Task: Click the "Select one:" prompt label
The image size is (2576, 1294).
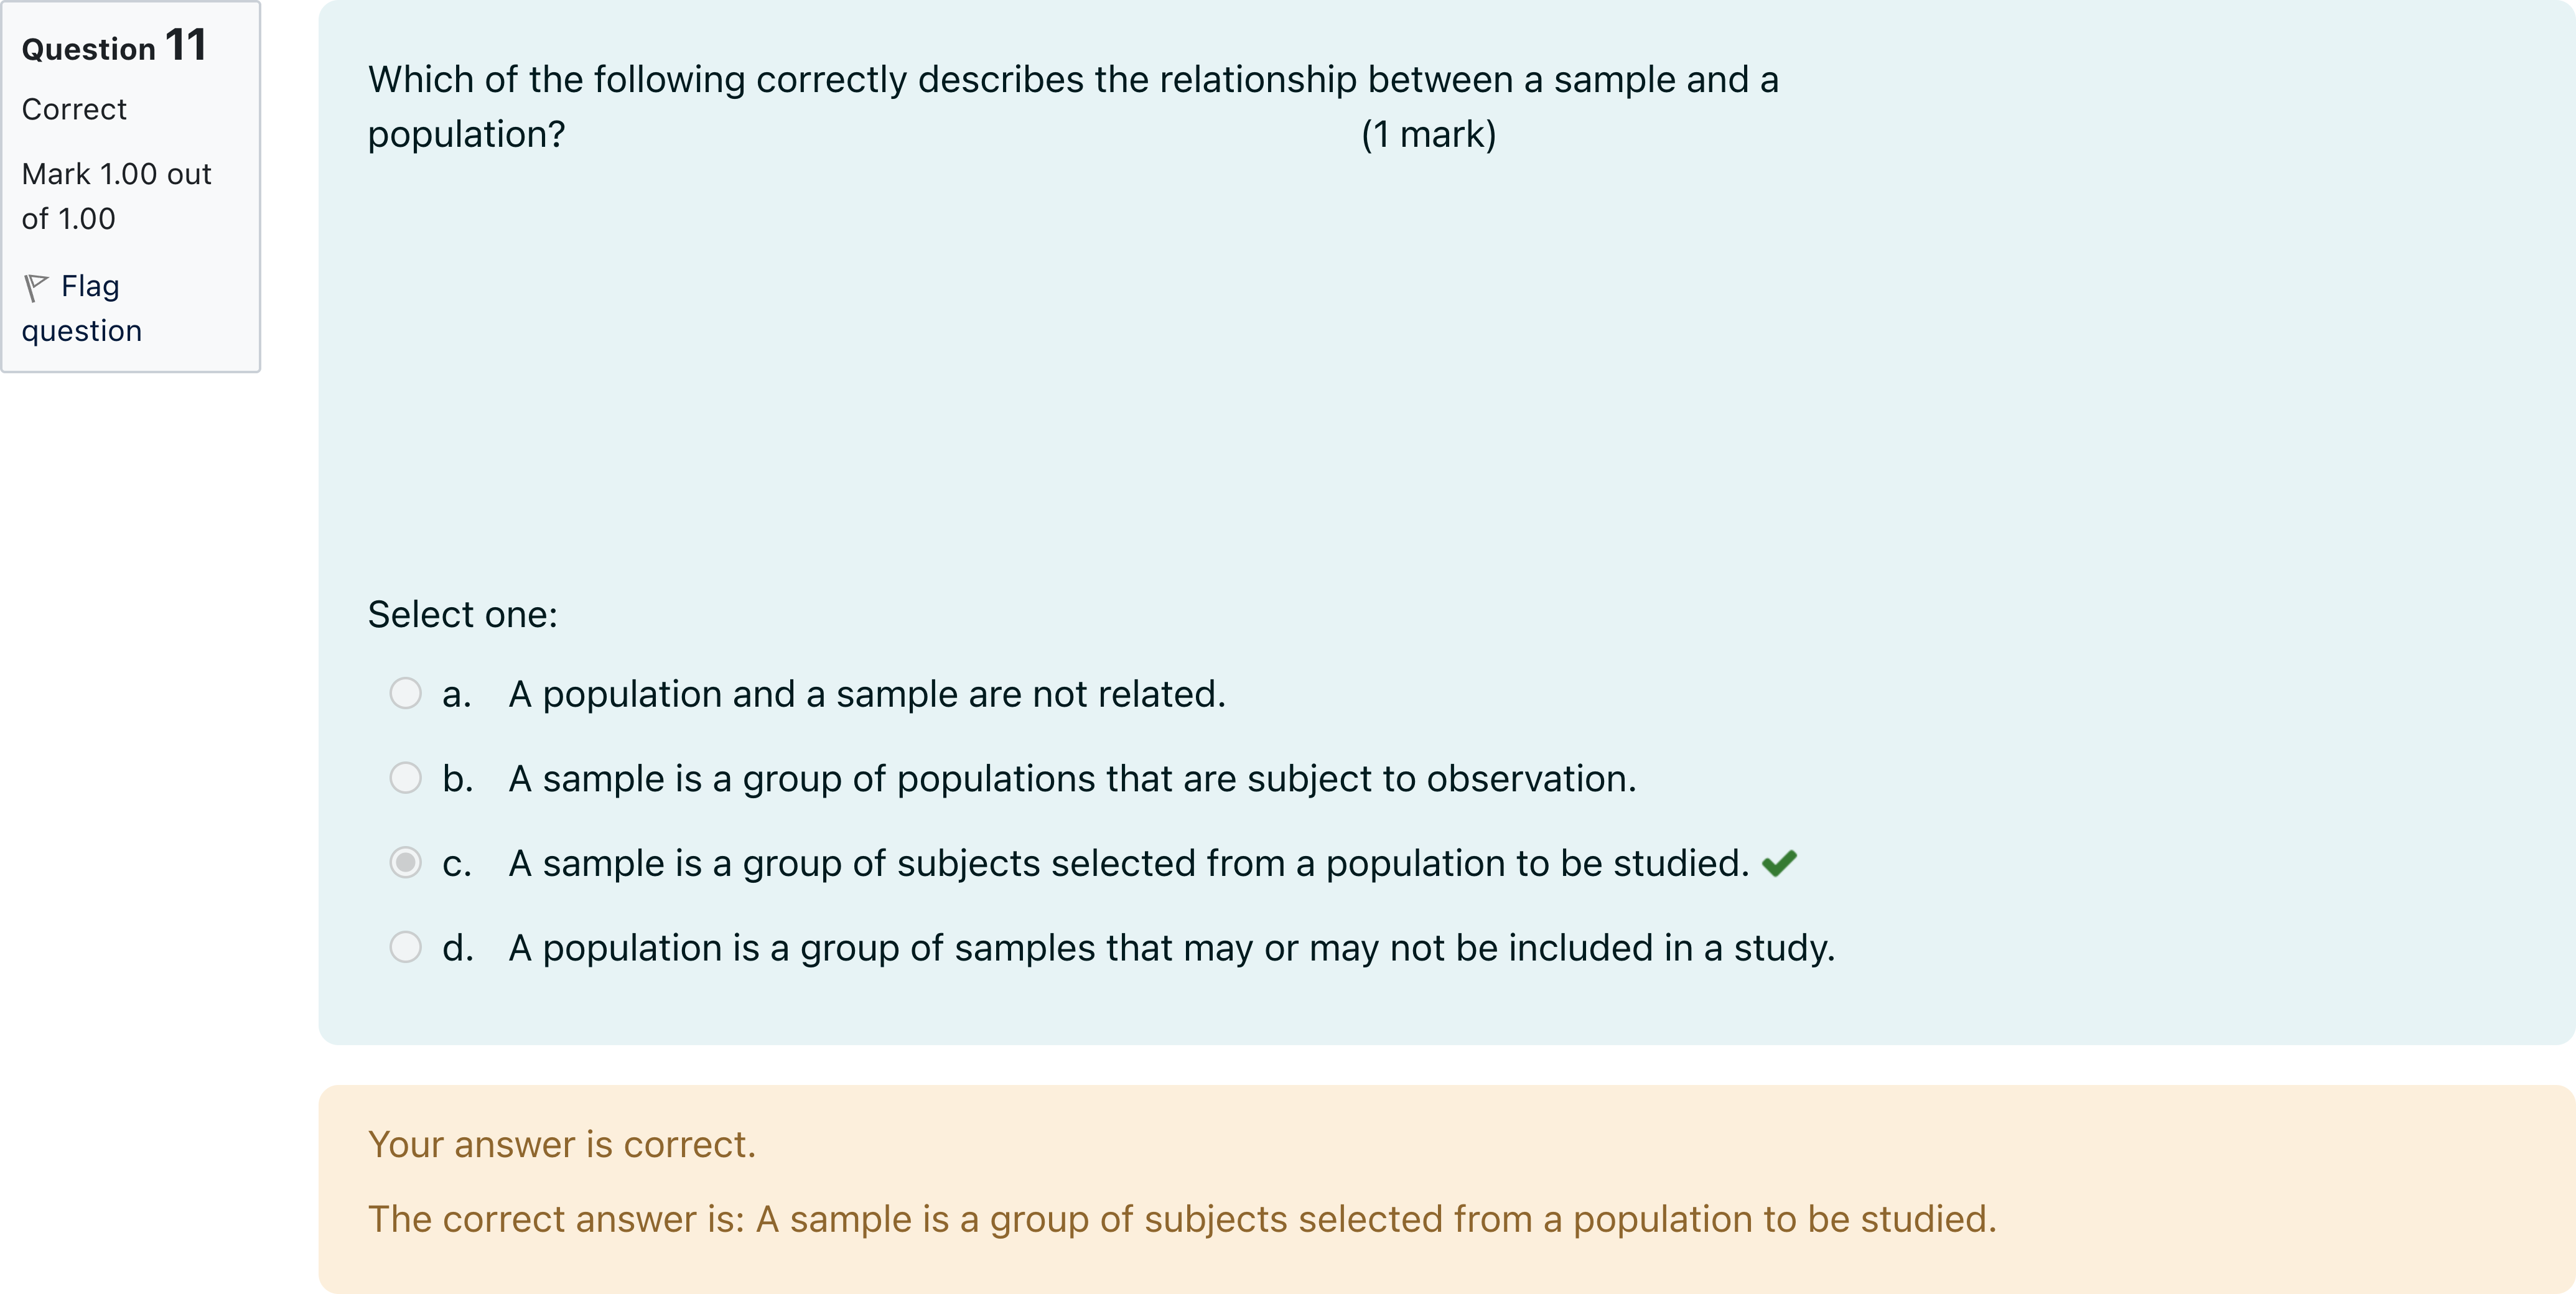Action: click(462, 614)
